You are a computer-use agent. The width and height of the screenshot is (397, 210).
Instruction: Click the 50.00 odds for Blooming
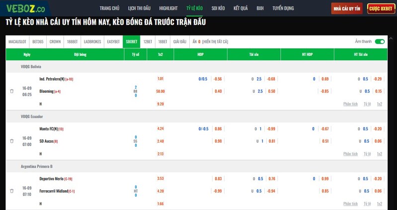click(160, 91)
